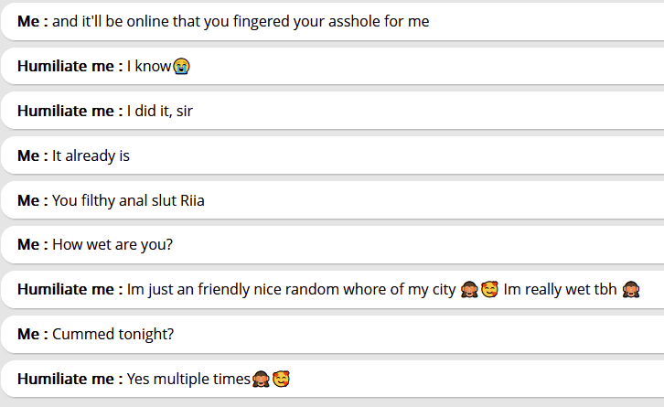Select the "I did it, sir" message text
Image resolution: width=664 pixels, height=407 pixels.
160,111
